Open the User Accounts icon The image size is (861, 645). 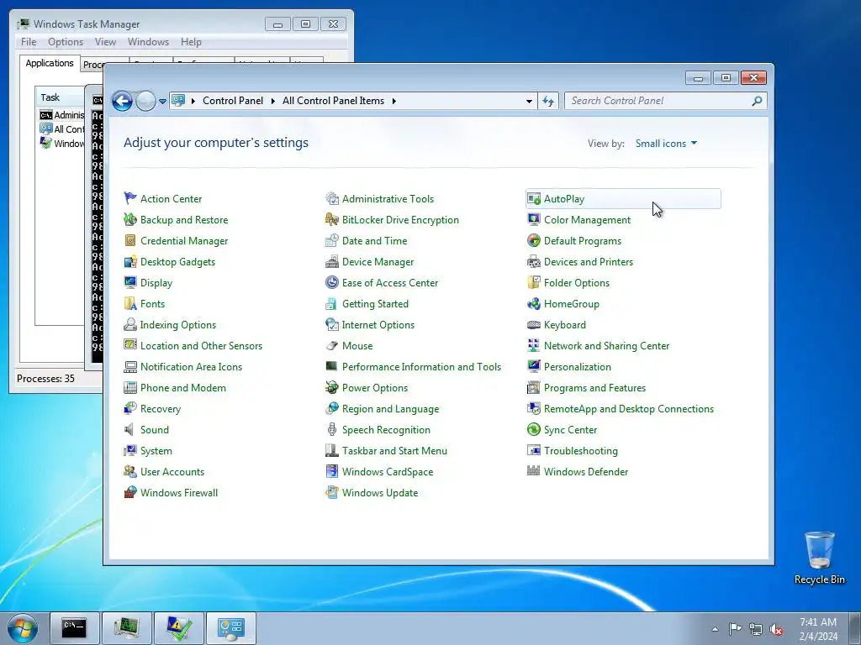(x=130, y=472)
